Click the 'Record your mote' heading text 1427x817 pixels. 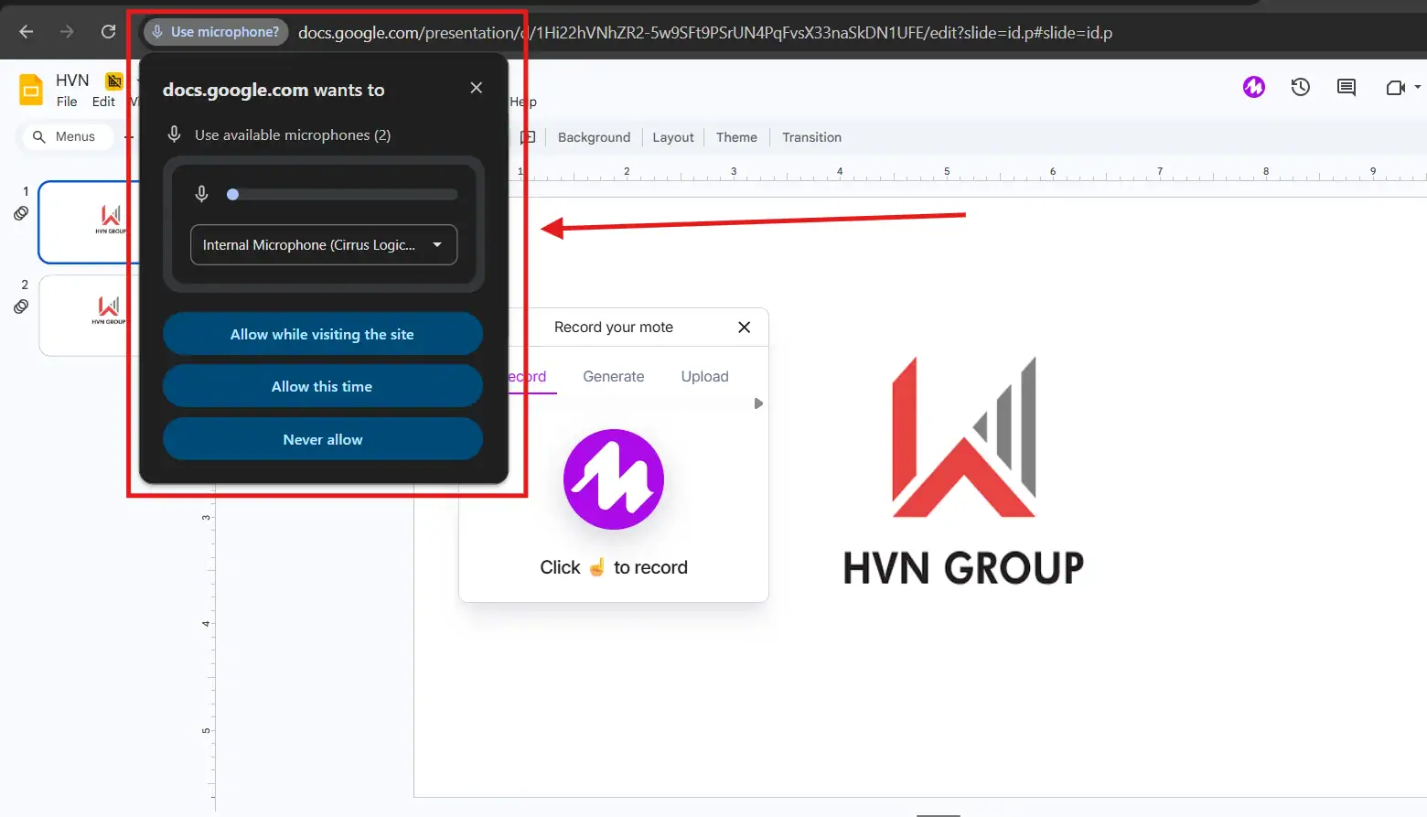coord(614,328)
